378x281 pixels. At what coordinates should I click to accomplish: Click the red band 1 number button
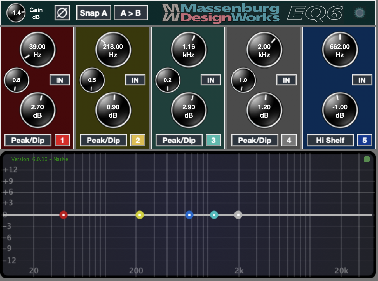coord(62,140)
